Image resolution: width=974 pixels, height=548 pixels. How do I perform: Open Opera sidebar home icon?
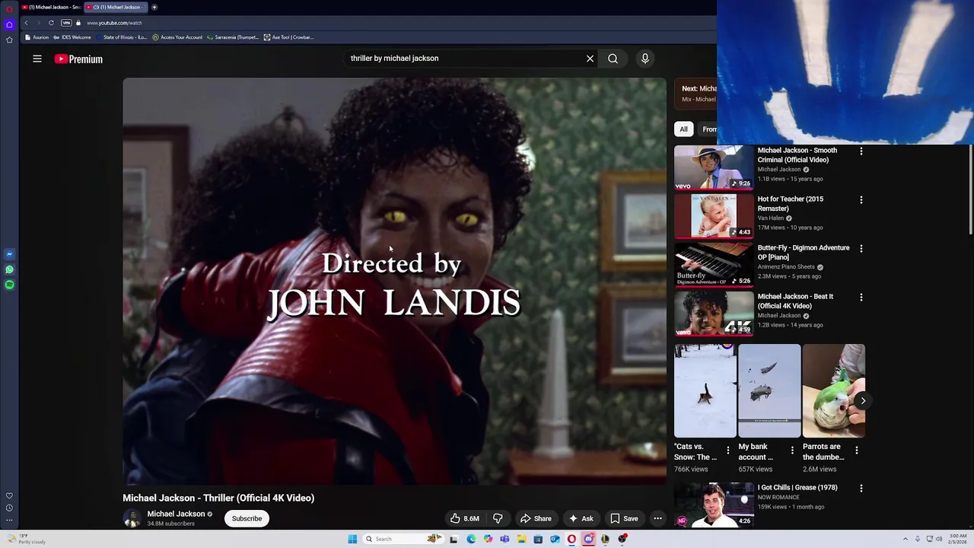click(x=9, y=24)
